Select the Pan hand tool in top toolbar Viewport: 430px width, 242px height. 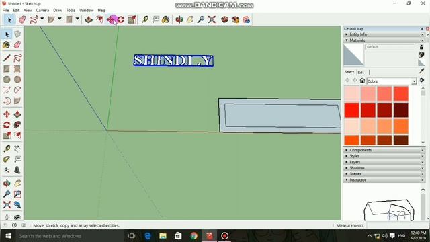190,19
